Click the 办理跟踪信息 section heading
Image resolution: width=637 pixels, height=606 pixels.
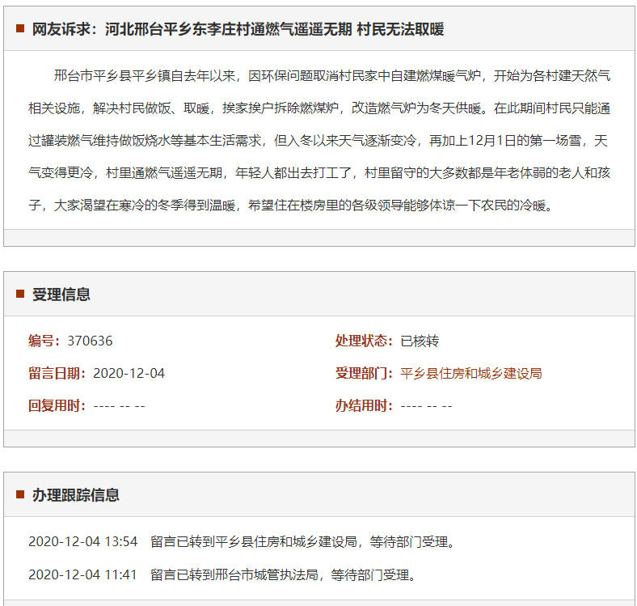pyautogui.click(x=75, y=494)
